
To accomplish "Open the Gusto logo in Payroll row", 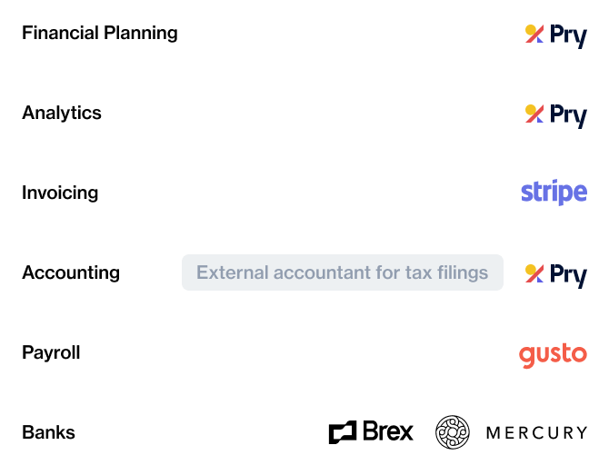I will [553, 355].
